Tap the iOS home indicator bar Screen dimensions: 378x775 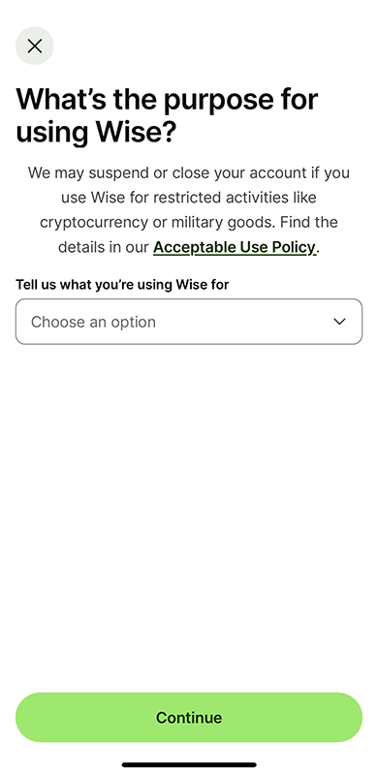pos(189,764)
